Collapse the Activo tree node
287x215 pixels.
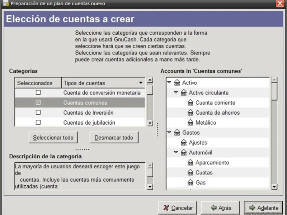[x=169, y=83]
